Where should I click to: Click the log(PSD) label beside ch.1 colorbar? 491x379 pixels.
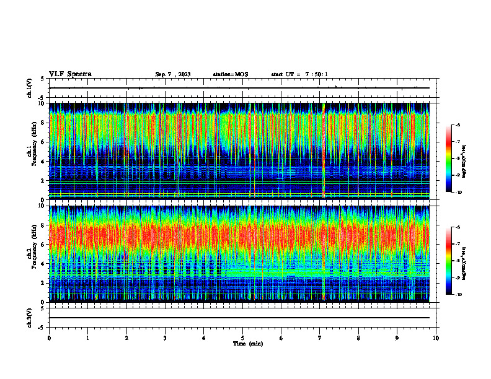[464, 162]
